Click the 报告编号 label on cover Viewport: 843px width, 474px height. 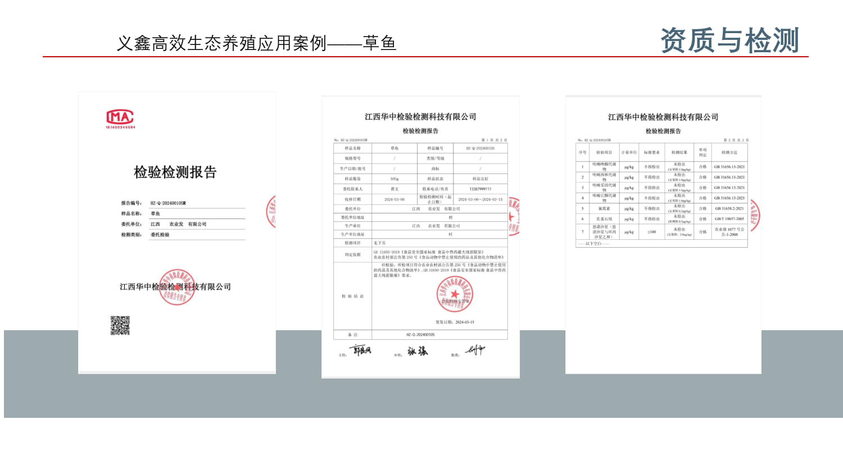click(x=132, y=203)
